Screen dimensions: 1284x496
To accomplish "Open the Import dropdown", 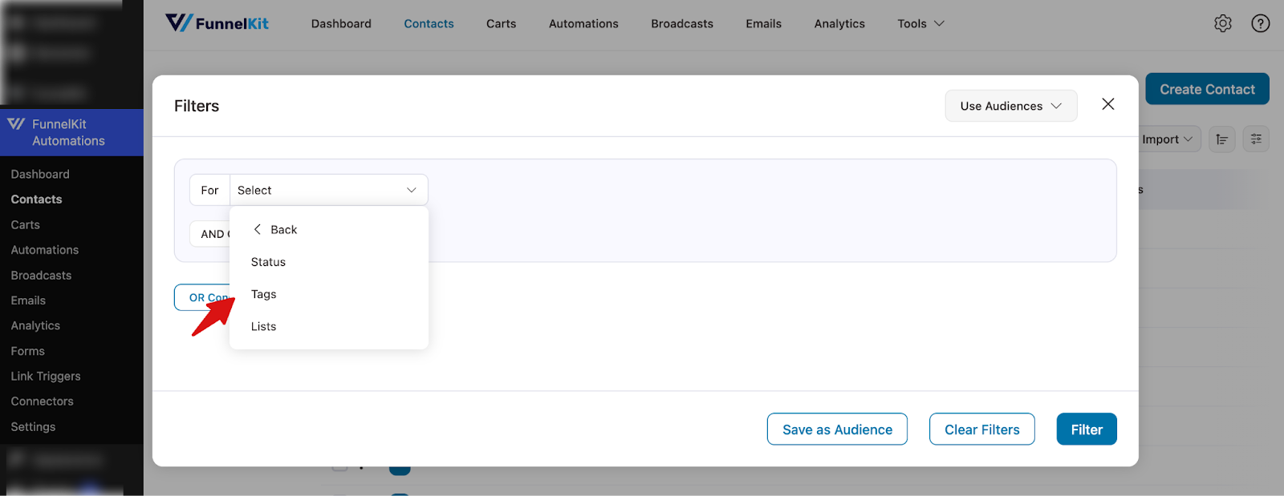I will click(x=1168, y=139).
